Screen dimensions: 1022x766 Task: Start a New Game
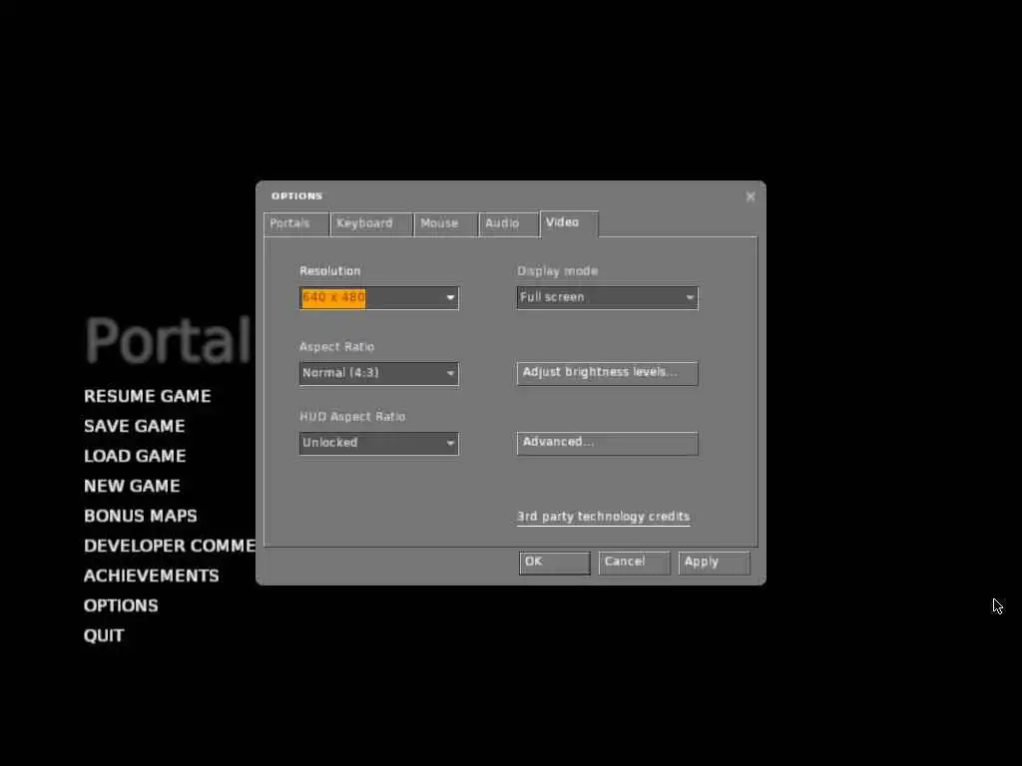coord(132,486)
